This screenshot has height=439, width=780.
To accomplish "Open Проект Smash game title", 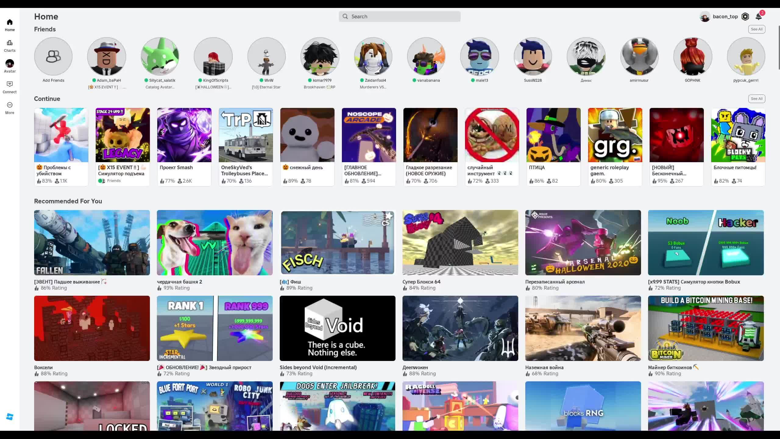I will pyautogui.click(x=176, y=167).
